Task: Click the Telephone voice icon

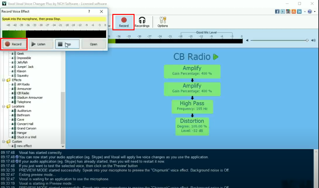Action: pos(14,102)
